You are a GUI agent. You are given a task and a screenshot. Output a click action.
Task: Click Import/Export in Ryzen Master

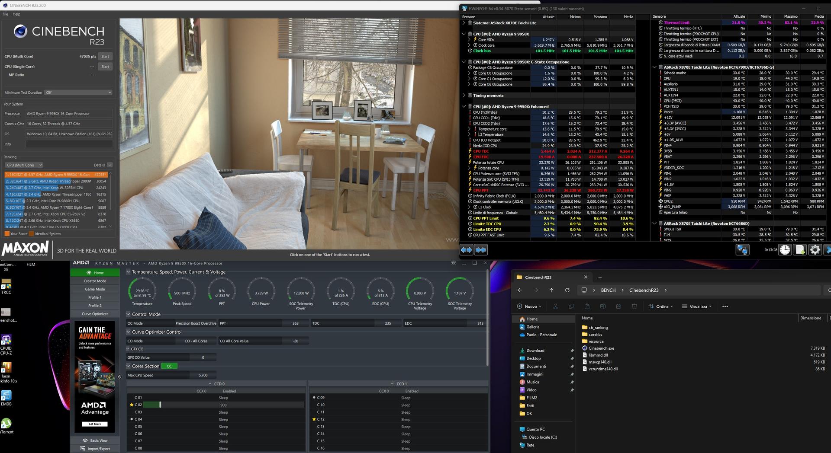click(x=95, y=449)
